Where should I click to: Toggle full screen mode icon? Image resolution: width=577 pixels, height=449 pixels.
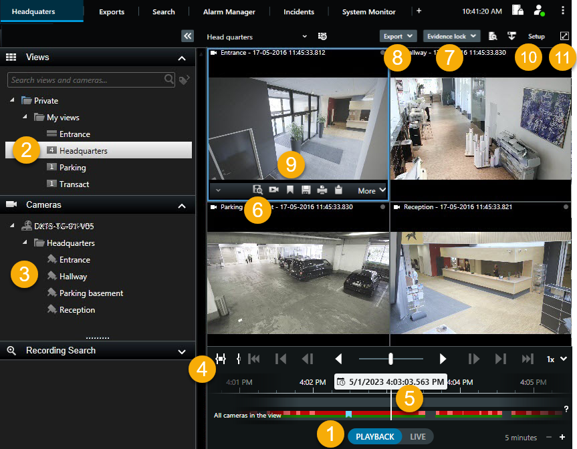563,36
